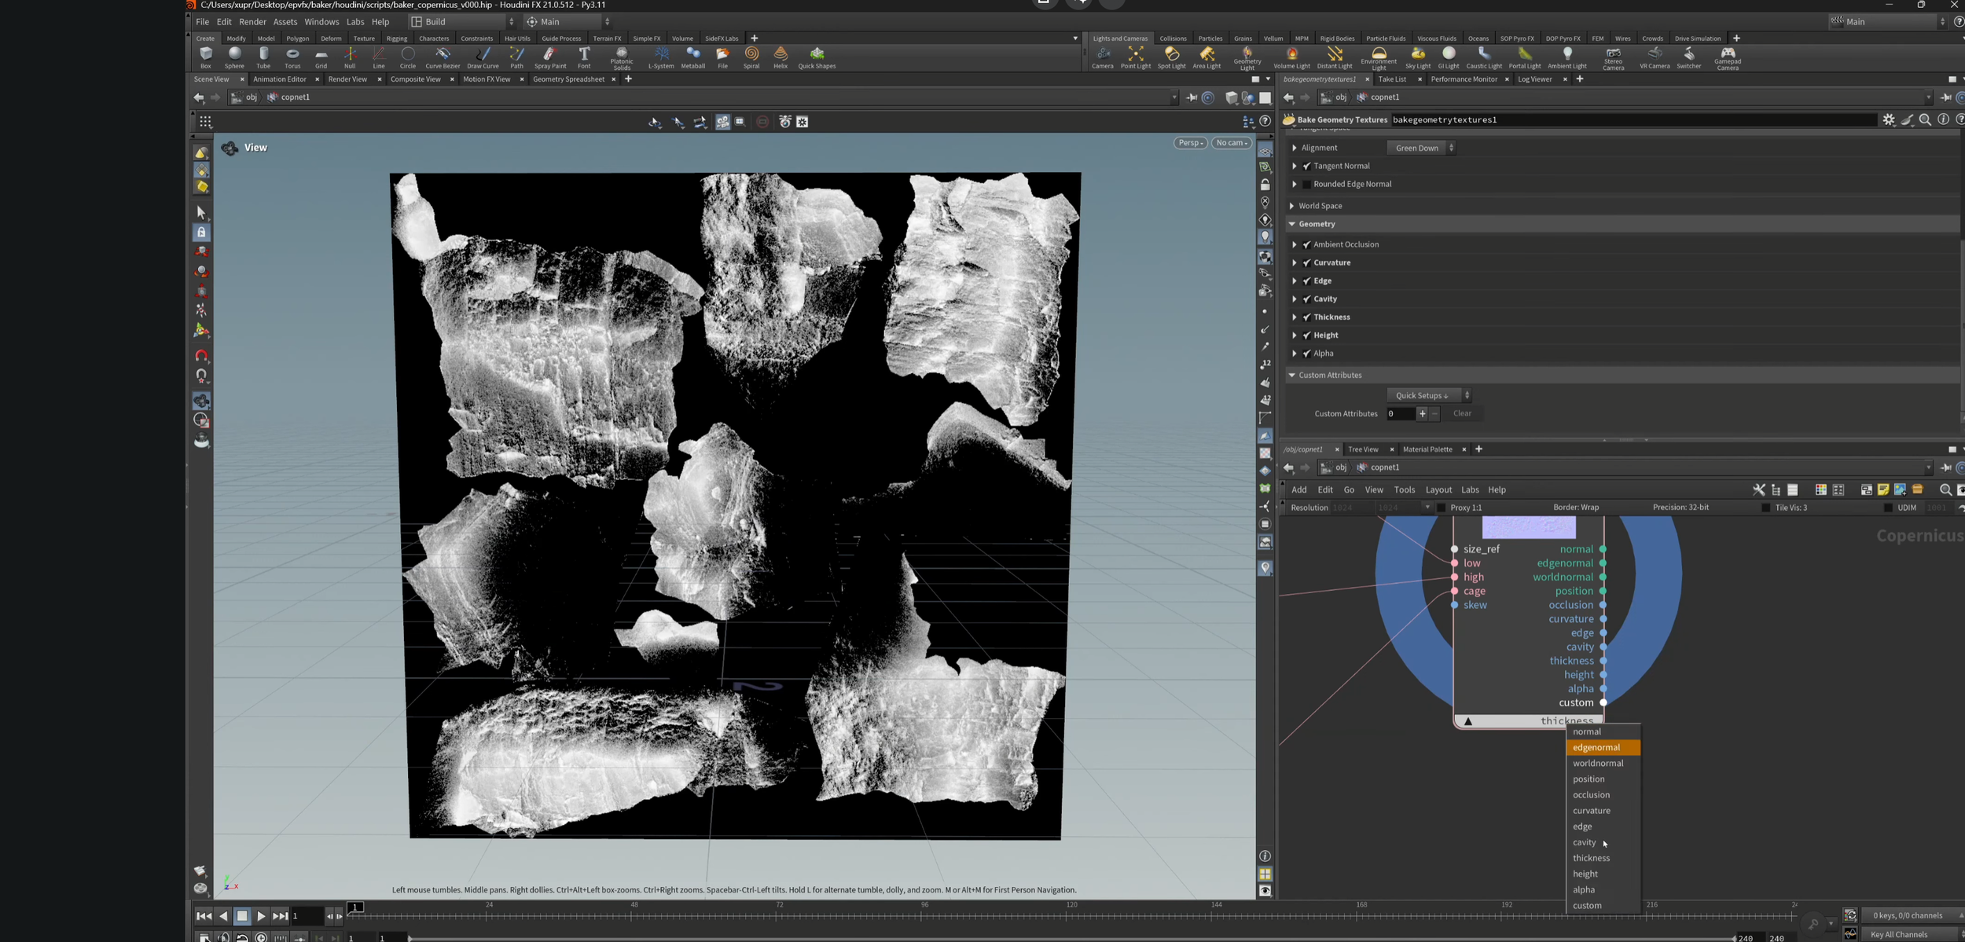Open the Render menu
This screenshot has height=942, width=1965.
(x=252, y=22)
